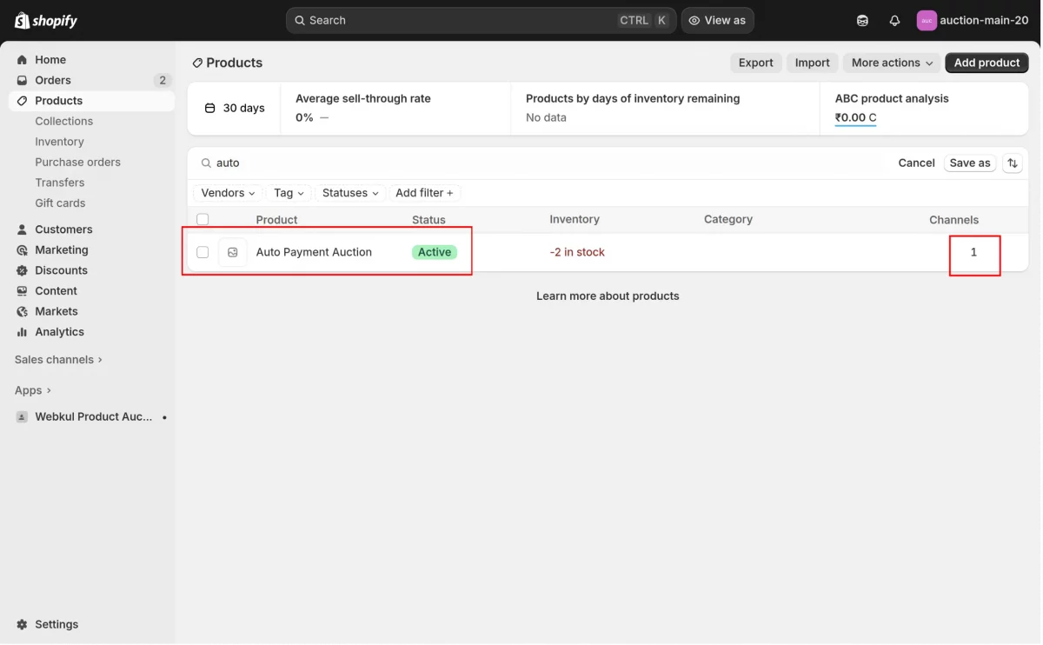Follow the Learn more about products link
Screen dimensions: 1043x645
point(608,296)
